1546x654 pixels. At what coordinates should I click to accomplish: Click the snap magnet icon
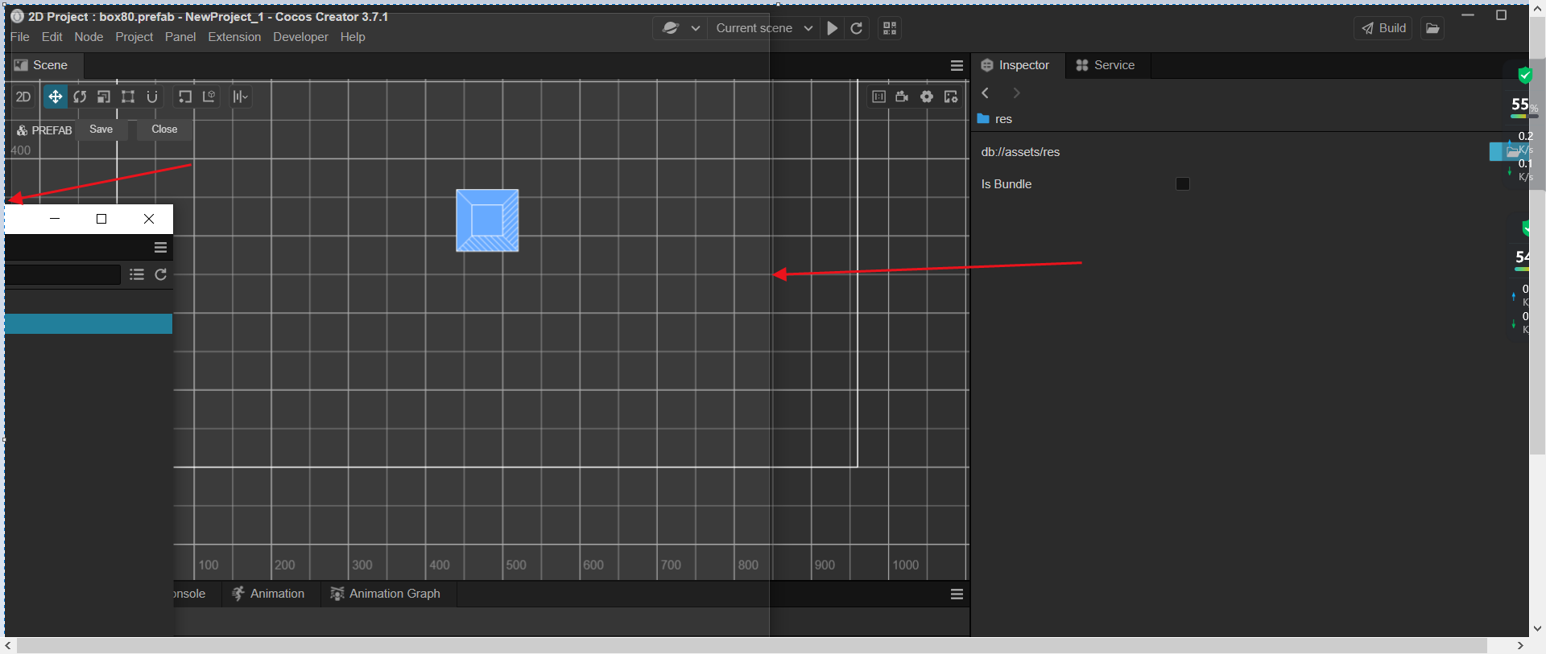tap(152, 97)
